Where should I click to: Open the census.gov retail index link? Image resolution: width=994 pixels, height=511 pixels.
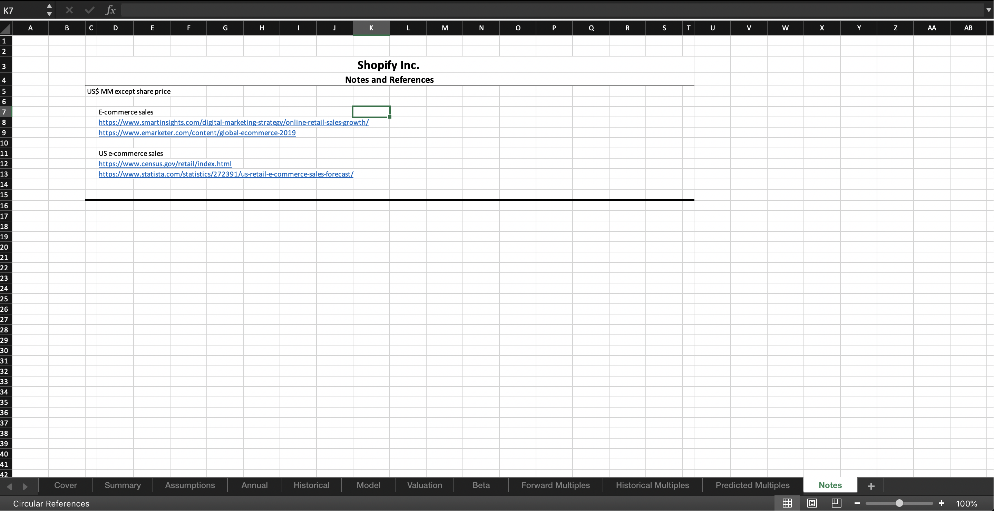click(x=165, y=164)
